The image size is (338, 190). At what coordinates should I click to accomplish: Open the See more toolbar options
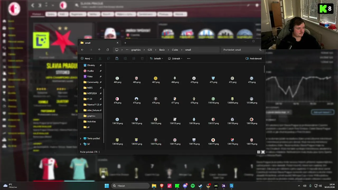click(189, 58)
